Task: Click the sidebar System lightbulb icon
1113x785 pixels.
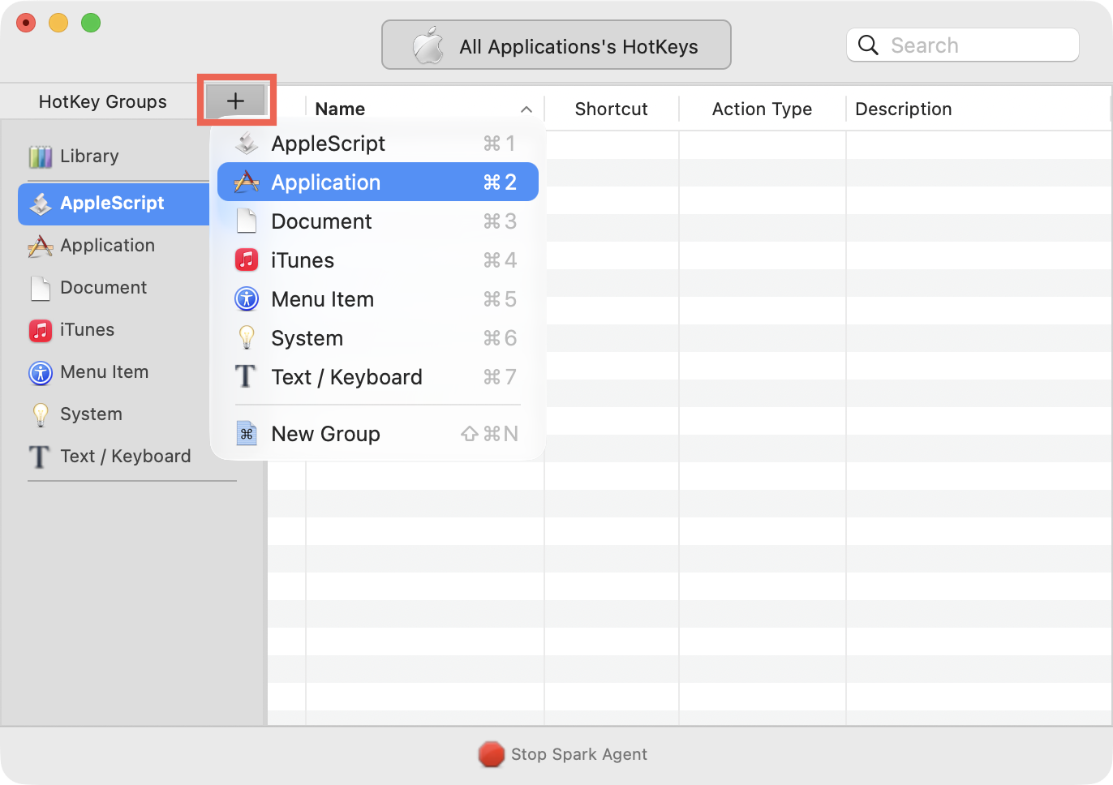Action: [x=41, y=414]
